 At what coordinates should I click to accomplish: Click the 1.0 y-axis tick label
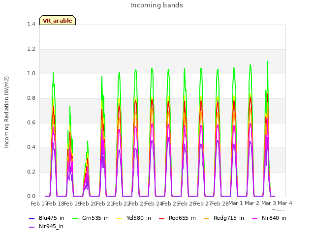click(x=31, y=73)
